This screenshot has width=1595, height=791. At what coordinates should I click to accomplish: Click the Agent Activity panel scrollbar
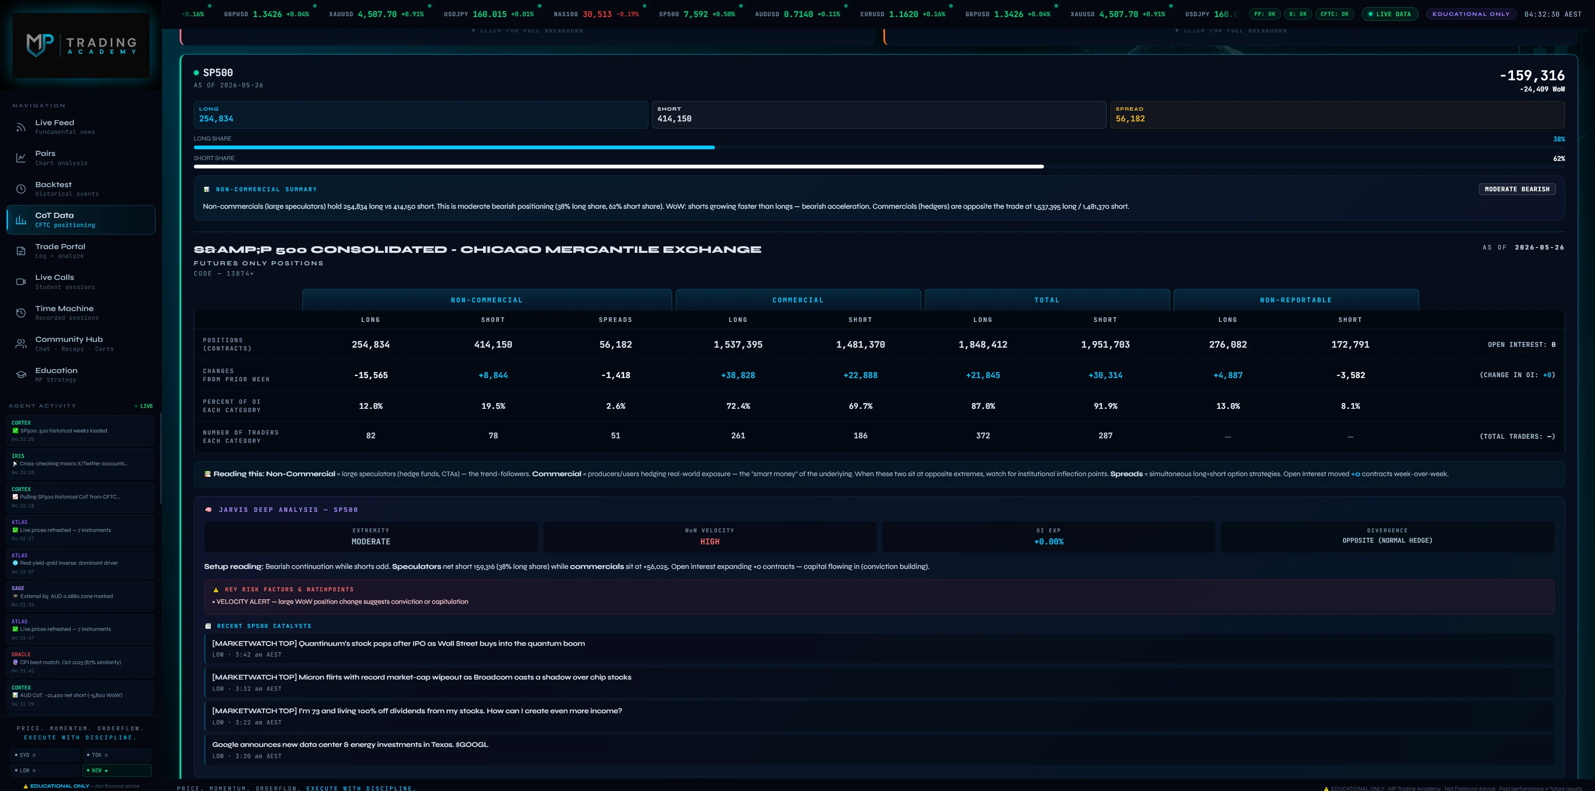tap(161, 458)
